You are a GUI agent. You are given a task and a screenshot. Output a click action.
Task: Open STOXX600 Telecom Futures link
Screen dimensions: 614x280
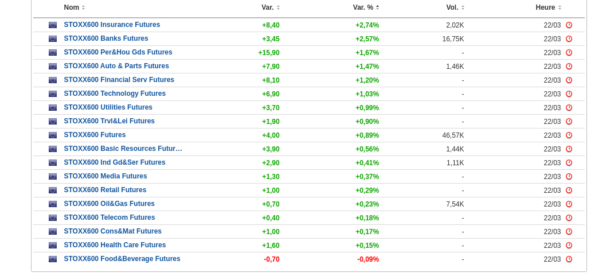[109, 217]
